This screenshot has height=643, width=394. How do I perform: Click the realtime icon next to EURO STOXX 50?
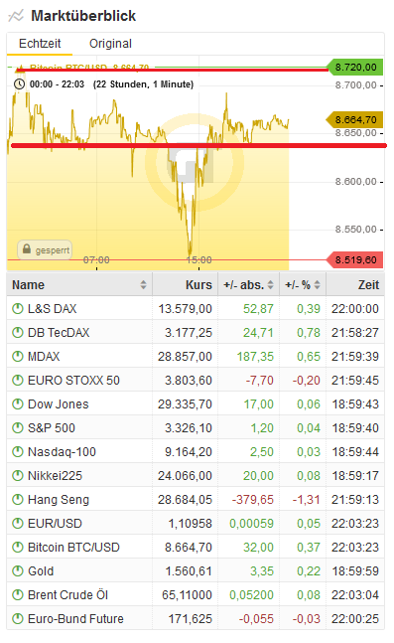point(18,381)
